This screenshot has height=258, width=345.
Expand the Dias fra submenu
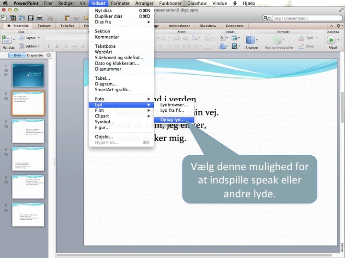pyautogui.click(x=121, y=22)
